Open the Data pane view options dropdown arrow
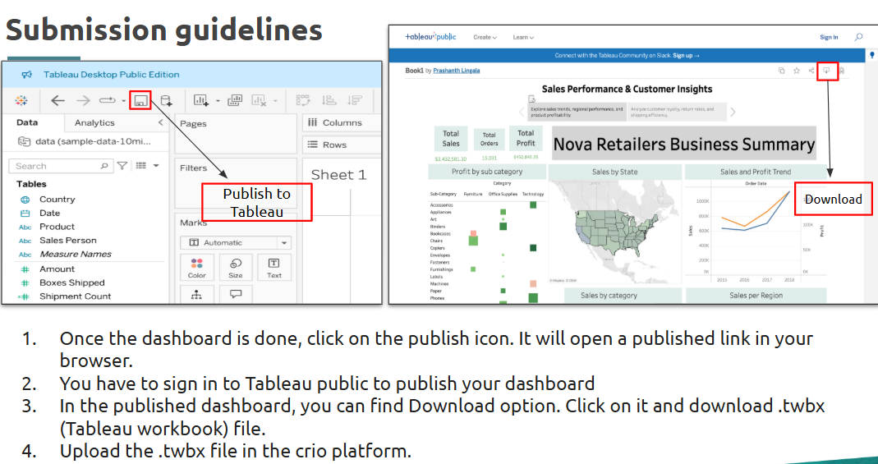The height and width of the screenshot is (464, 878). click(x=156, y=166)
